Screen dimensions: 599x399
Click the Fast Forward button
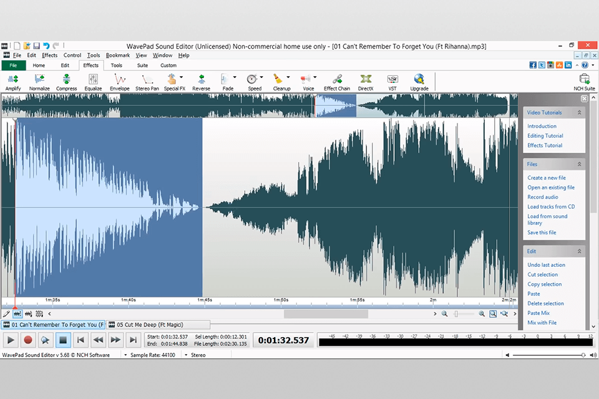[115, 340]
